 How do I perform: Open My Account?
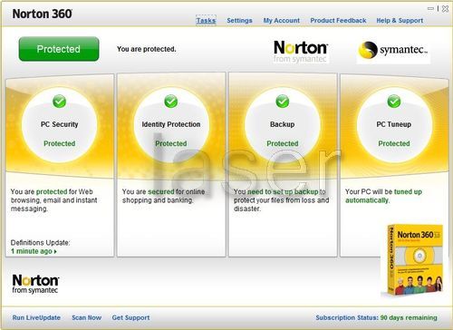(282, 20)
